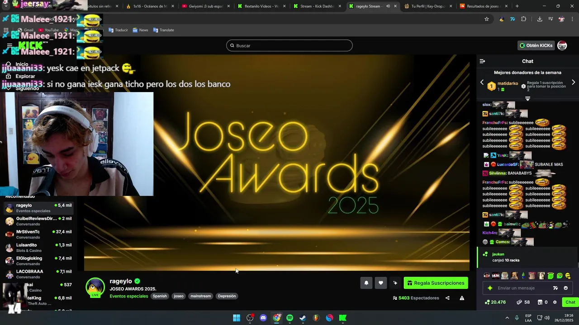Bookmark this page with the star icon
Screen dimensions: 579x325
click(487, 19)
